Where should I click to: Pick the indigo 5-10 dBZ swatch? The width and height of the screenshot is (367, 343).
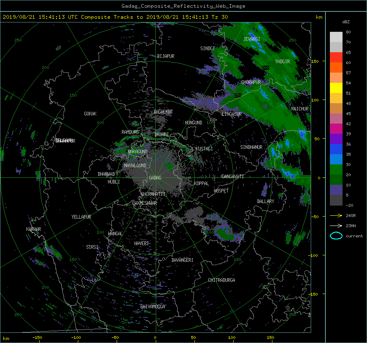[336, 190]
